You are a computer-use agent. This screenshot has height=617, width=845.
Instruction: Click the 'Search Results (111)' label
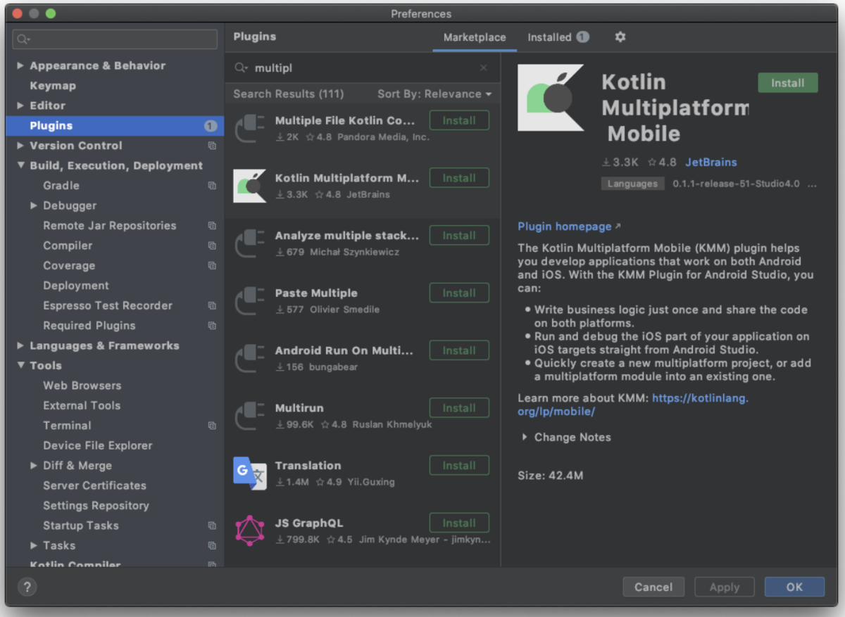tap(289, 94)
